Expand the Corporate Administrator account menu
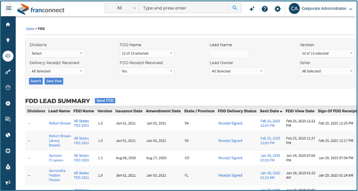 coord(327,9)
